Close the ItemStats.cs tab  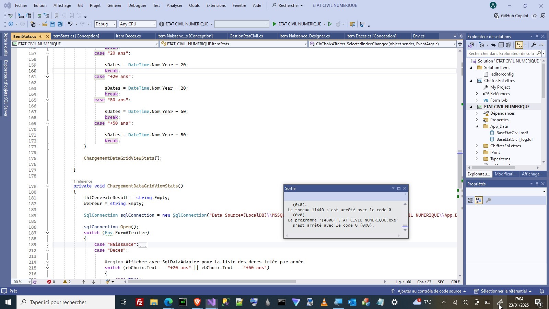(x=47, y=36)
